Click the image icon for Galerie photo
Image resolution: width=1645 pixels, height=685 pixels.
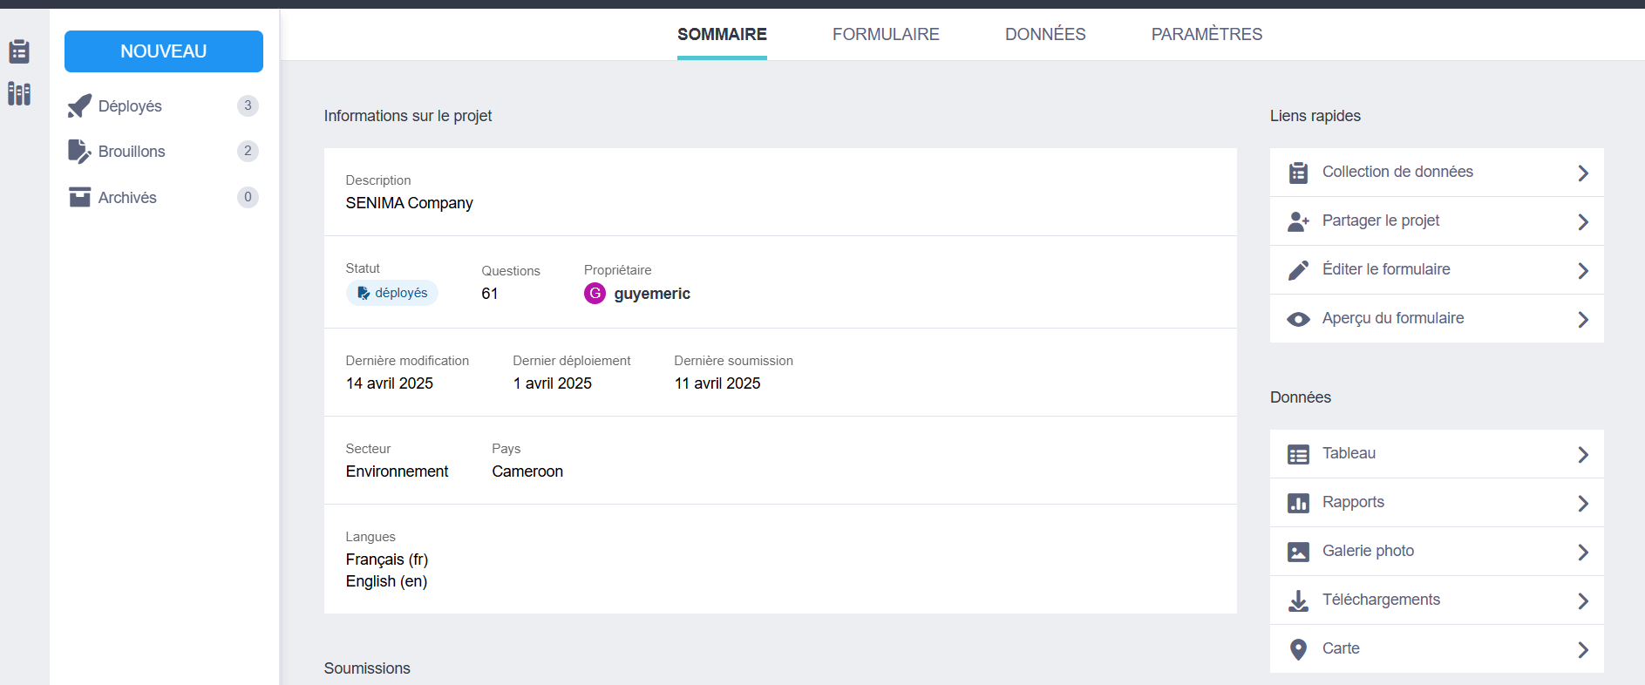1298,552
